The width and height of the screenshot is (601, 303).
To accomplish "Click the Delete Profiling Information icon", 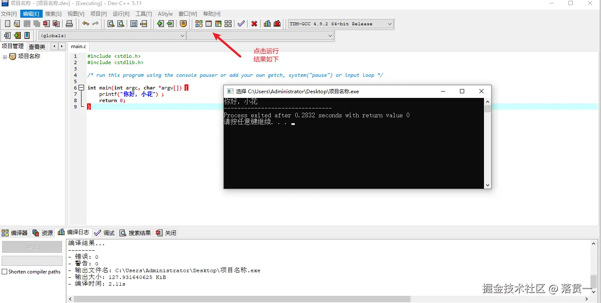I will click(x=277, y=24).
